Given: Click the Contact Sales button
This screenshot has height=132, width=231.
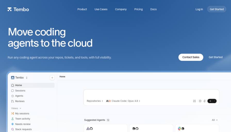Looking at the screenshot, I should [191, 57].
